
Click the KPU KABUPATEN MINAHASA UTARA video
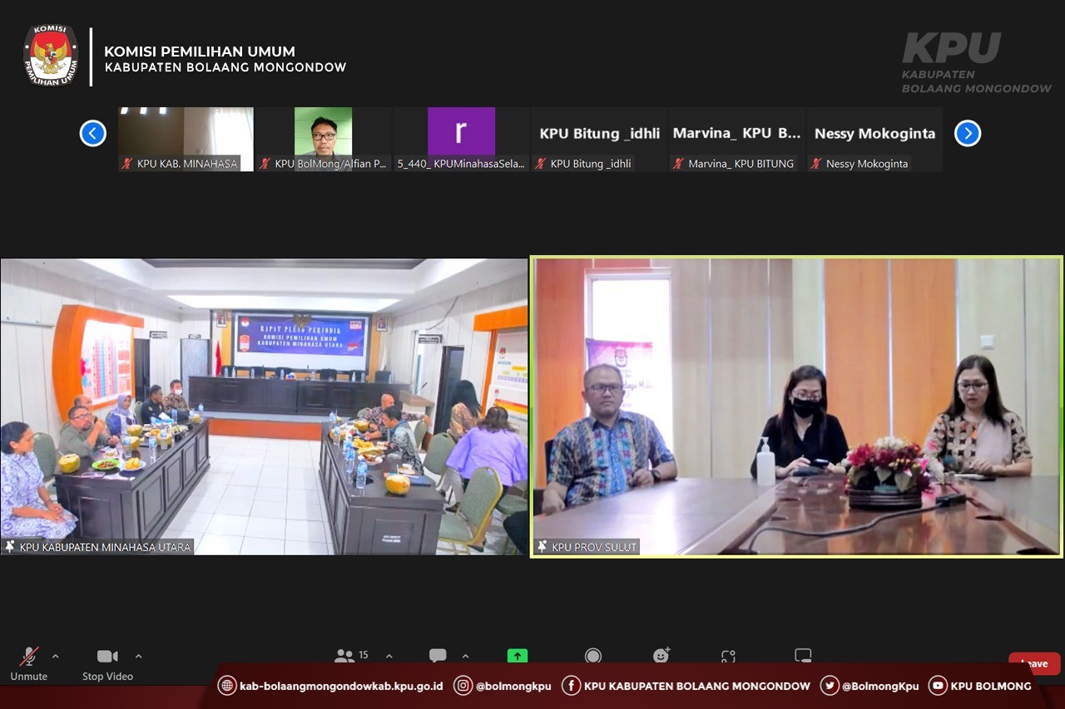264,406
